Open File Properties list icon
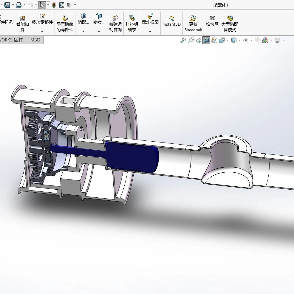 61,5
